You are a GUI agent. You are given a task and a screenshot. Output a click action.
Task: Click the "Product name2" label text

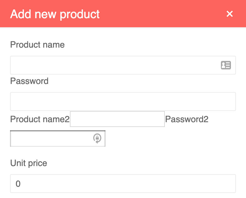[40, 119]
